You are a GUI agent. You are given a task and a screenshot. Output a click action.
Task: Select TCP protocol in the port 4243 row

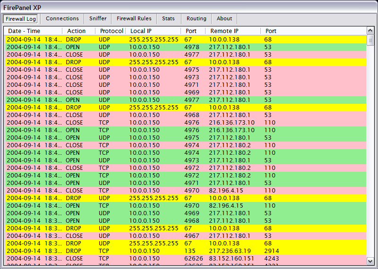click(104, 259)
